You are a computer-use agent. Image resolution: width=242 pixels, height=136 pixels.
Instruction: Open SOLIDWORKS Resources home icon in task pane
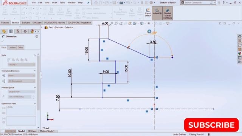tap(239, 36)
